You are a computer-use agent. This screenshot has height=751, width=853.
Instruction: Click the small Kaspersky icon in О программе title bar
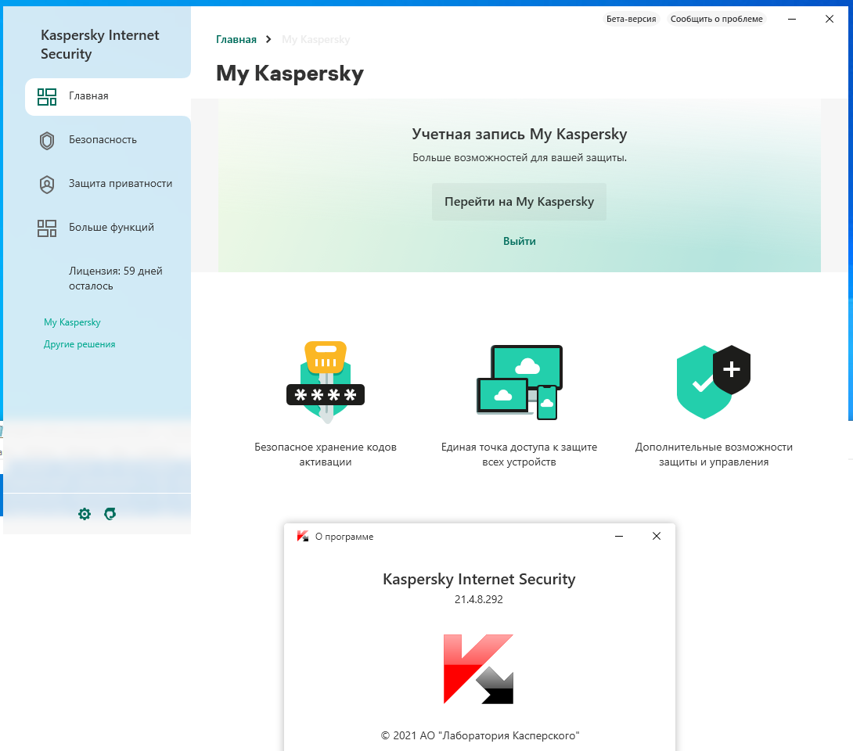pos(303,536)
